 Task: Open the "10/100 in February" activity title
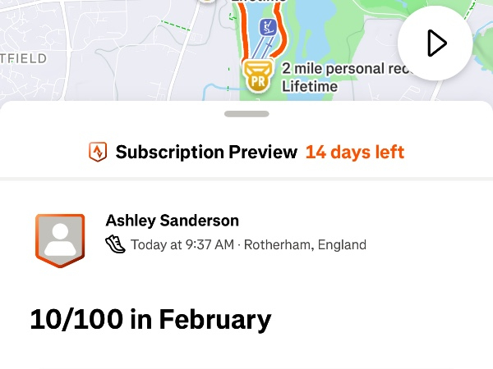tap(150, 318)
